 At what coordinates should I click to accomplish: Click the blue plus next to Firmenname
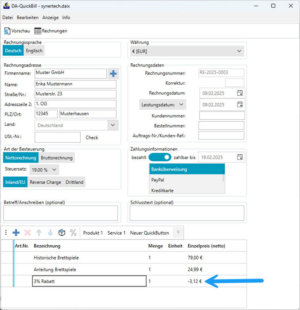pyautogui.click(x=113, y=74)
